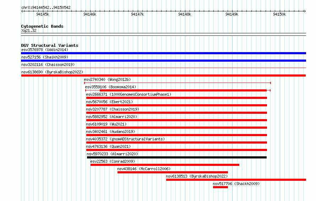The height and width of the screenshot is (201, 316).
Task: Click the 94147k ruler tick label
Action: coord(137,14)
